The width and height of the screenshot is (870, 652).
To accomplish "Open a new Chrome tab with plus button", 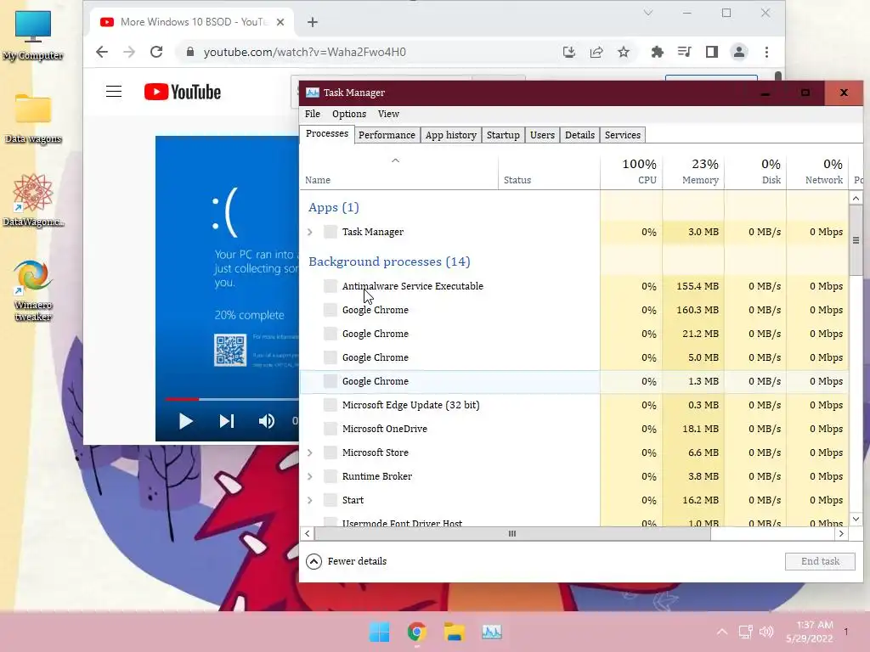I will point(313,22).
